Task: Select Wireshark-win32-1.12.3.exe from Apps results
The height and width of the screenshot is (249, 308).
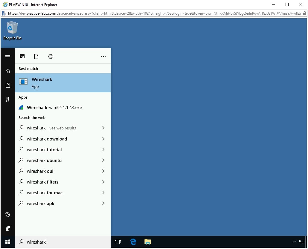Action: pyautogui.click(x=54, y=108)
